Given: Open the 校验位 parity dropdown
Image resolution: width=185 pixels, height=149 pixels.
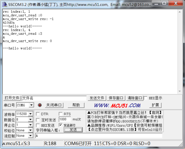Looking at the screenshot, I should pyautogui.click(x=30, y=130).
